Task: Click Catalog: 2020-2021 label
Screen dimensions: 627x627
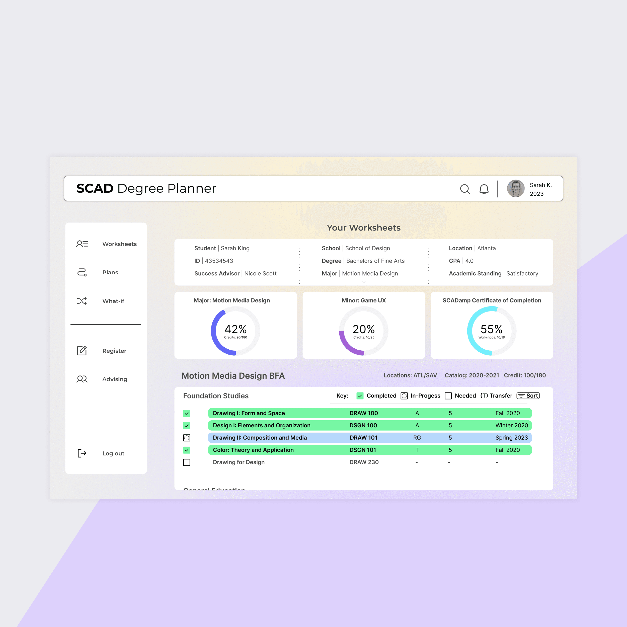Action: 472,375
